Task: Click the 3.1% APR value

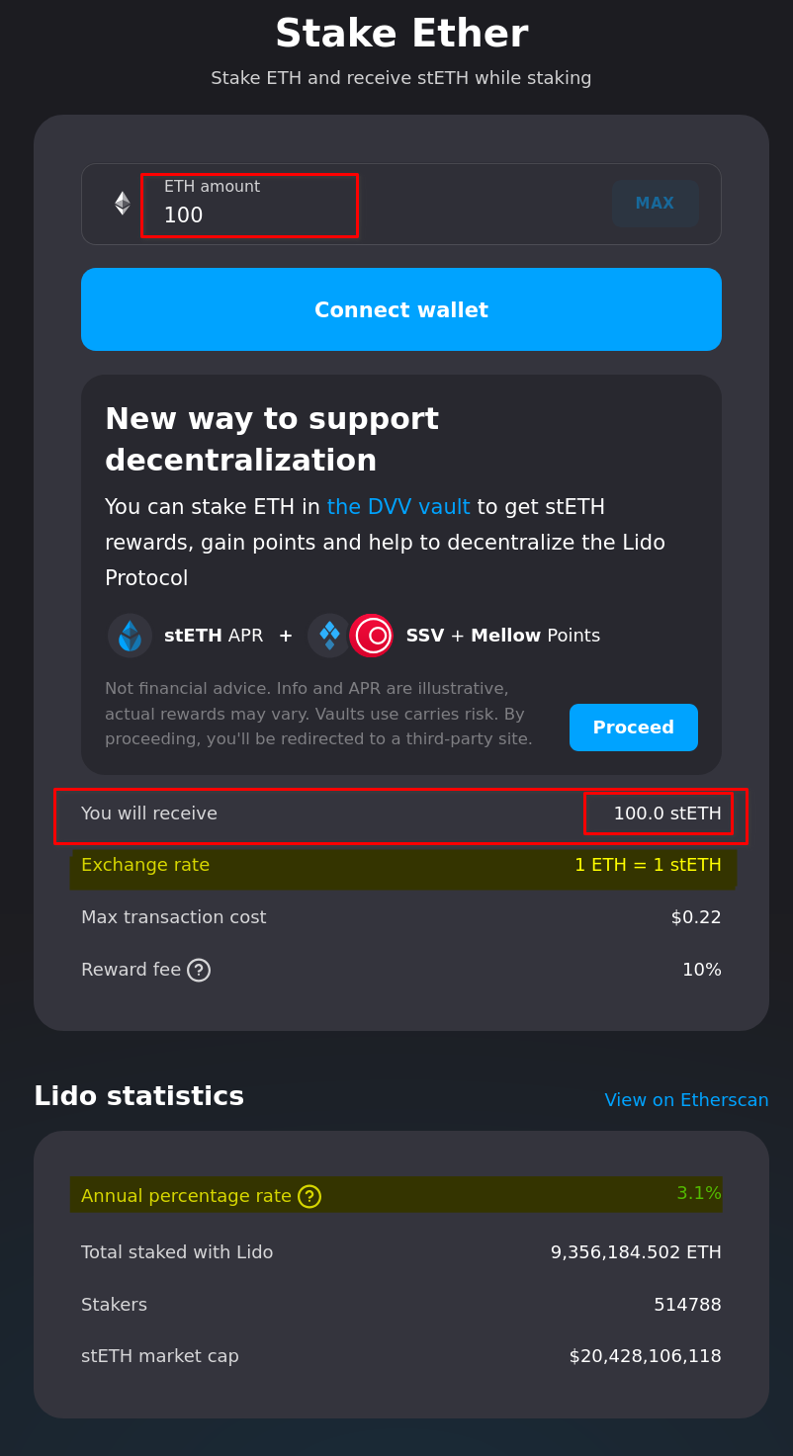Action: click(x=699, y=1193)
